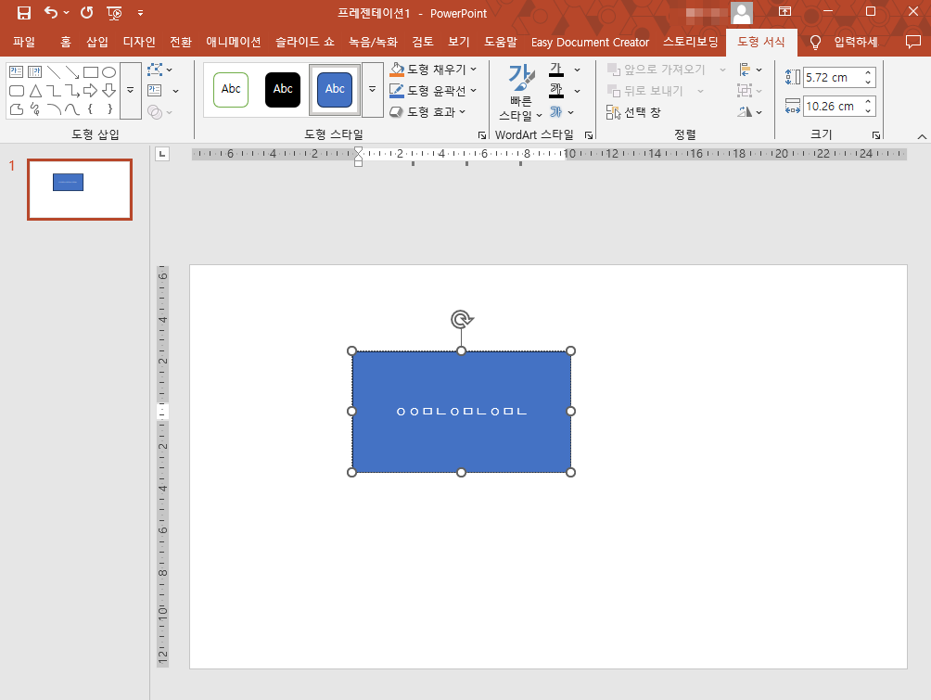Switch to the 삽입 tab
This screenshot has width=931, height=700.
click(x=97, y=42)
